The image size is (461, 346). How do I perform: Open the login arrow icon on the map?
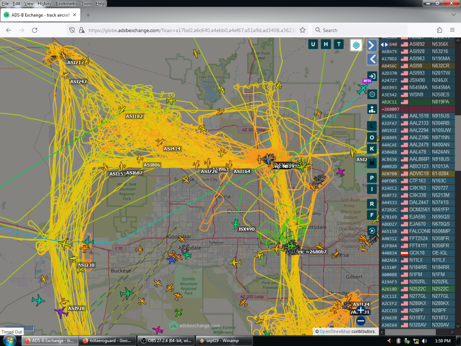(372, 76)
